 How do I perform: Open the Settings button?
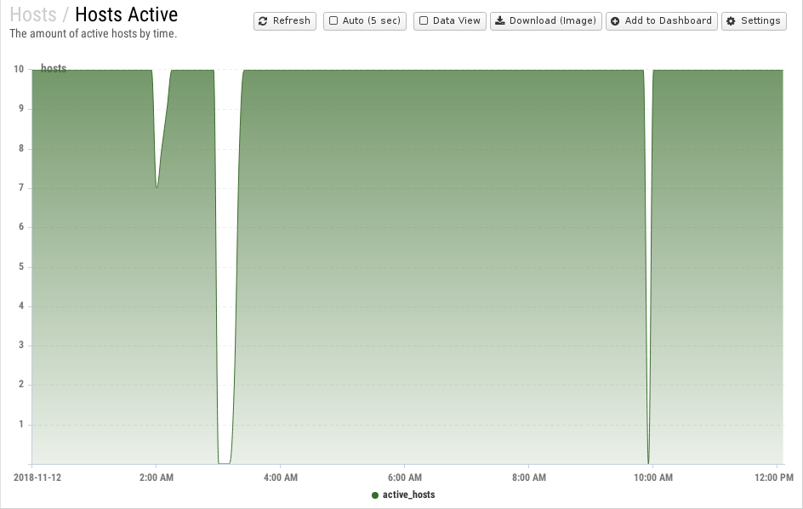click(x=754, y=21)
